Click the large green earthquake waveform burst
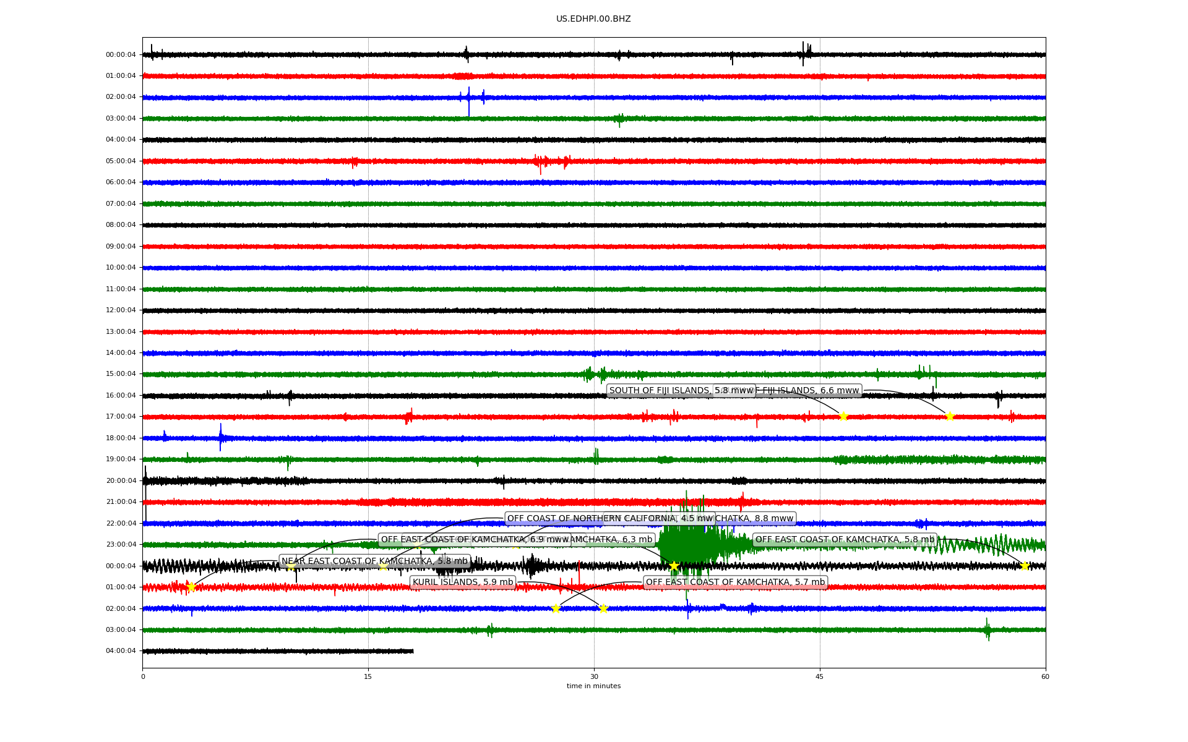The width and height of the screenshot is (1188, 742). (690, 544)
